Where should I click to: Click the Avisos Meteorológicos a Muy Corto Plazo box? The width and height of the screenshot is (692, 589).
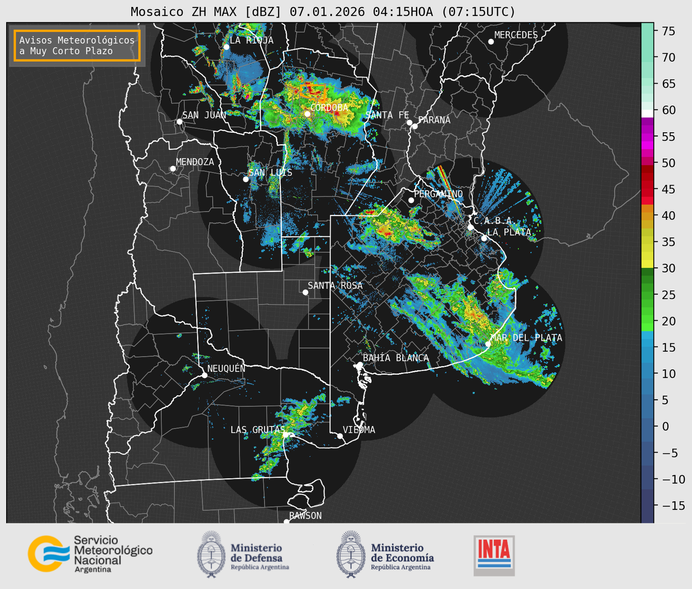coord(77,45)
